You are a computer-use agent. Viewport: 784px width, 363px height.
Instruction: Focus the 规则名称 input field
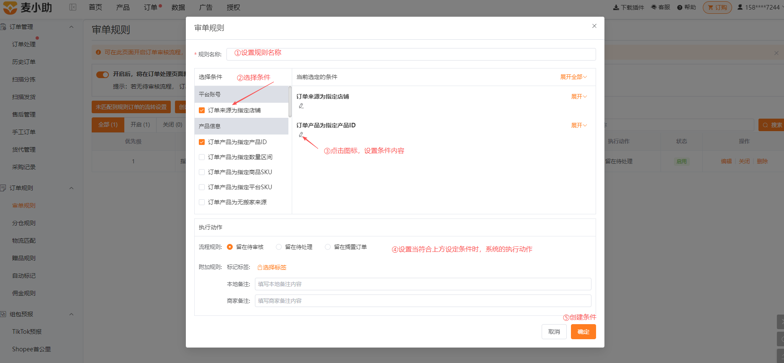[x=411, y=54]
